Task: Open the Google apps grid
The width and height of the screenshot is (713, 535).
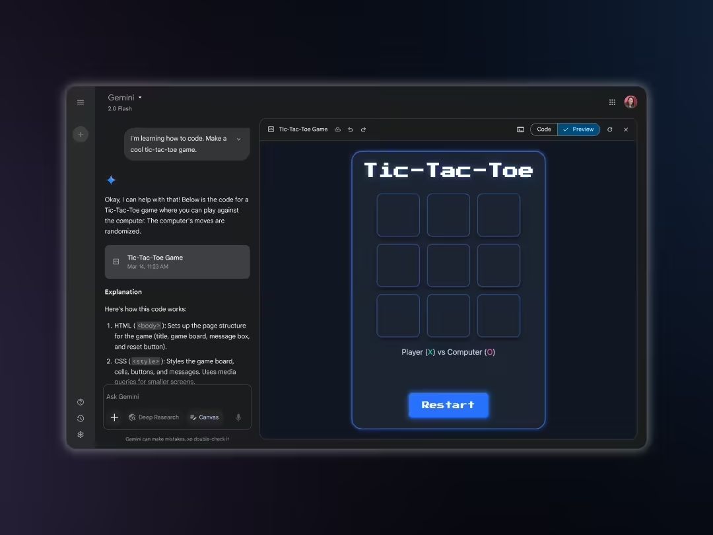Action: [612, 102]
